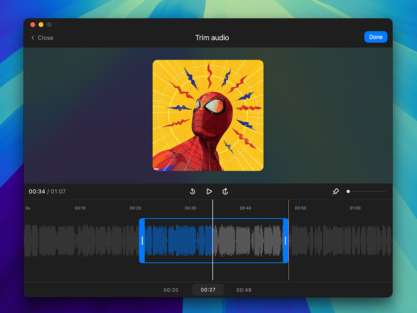Rewind using the skip-back icon
The width and height of the screenshot is (417, 313).
[x=192, y=191]
